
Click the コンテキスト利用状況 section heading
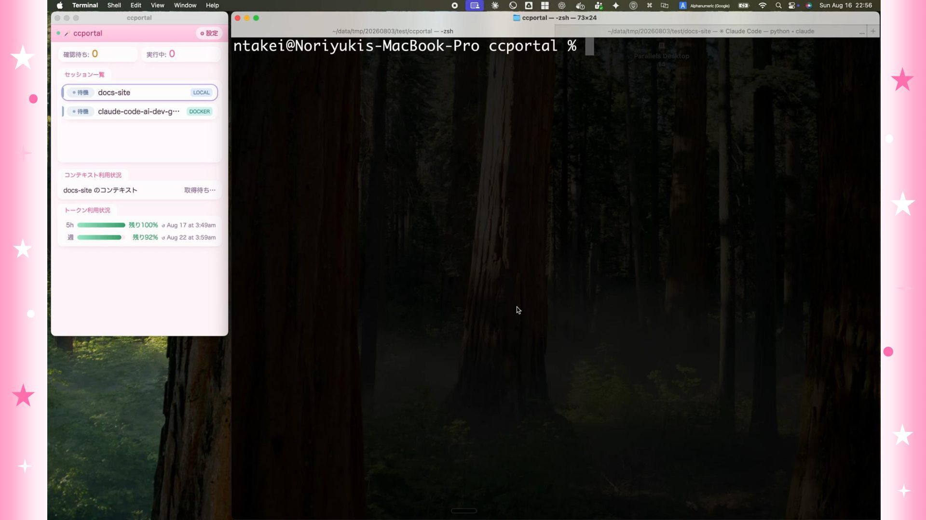[93, 175]
